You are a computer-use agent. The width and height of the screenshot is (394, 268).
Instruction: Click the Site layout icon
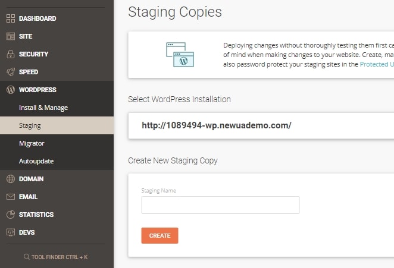(x=11, y=36)
